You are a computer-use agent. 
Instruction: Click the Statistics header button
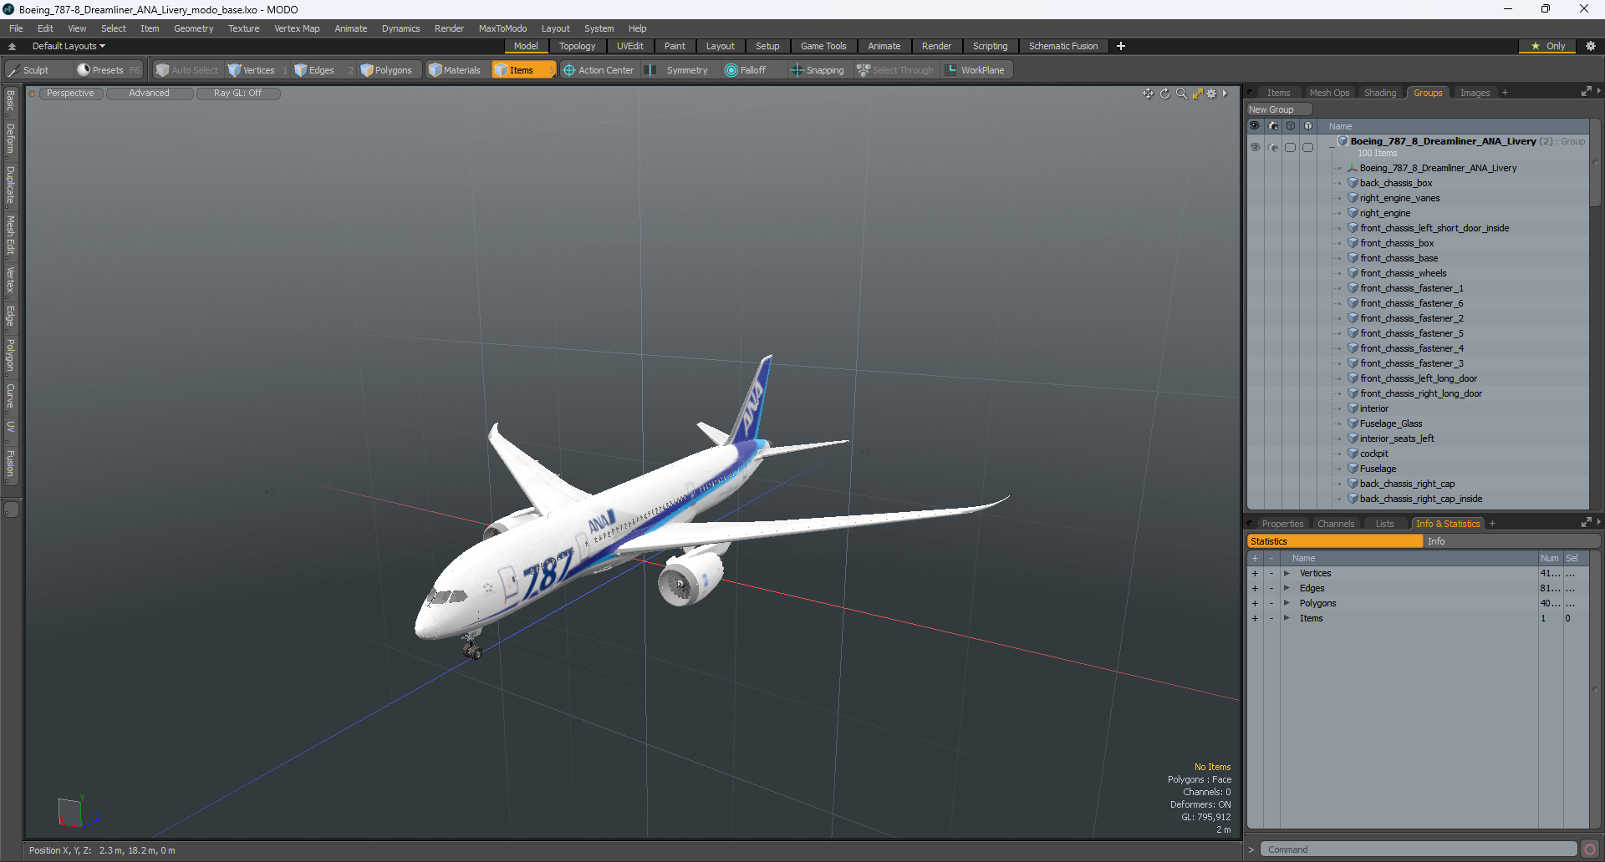[x=1334, y=541]
